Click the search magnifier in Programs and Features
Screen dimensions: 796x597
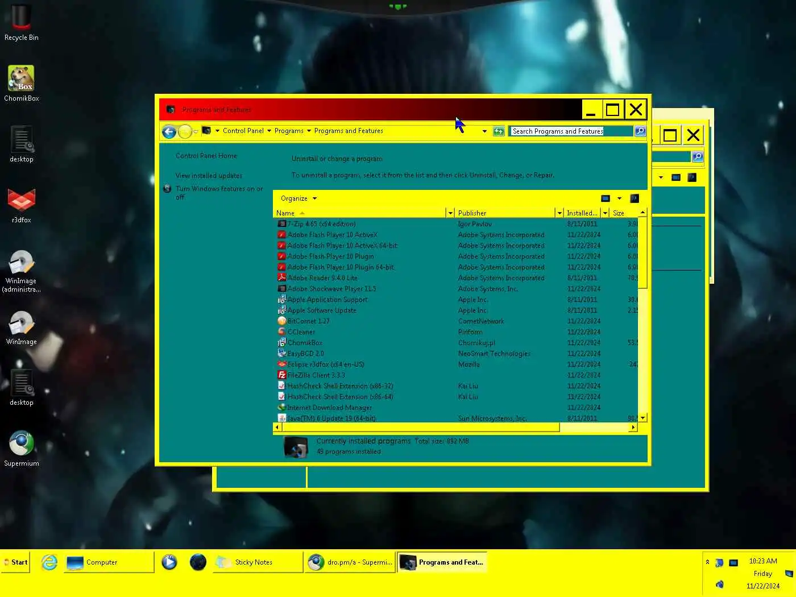(x=640, y=131)
